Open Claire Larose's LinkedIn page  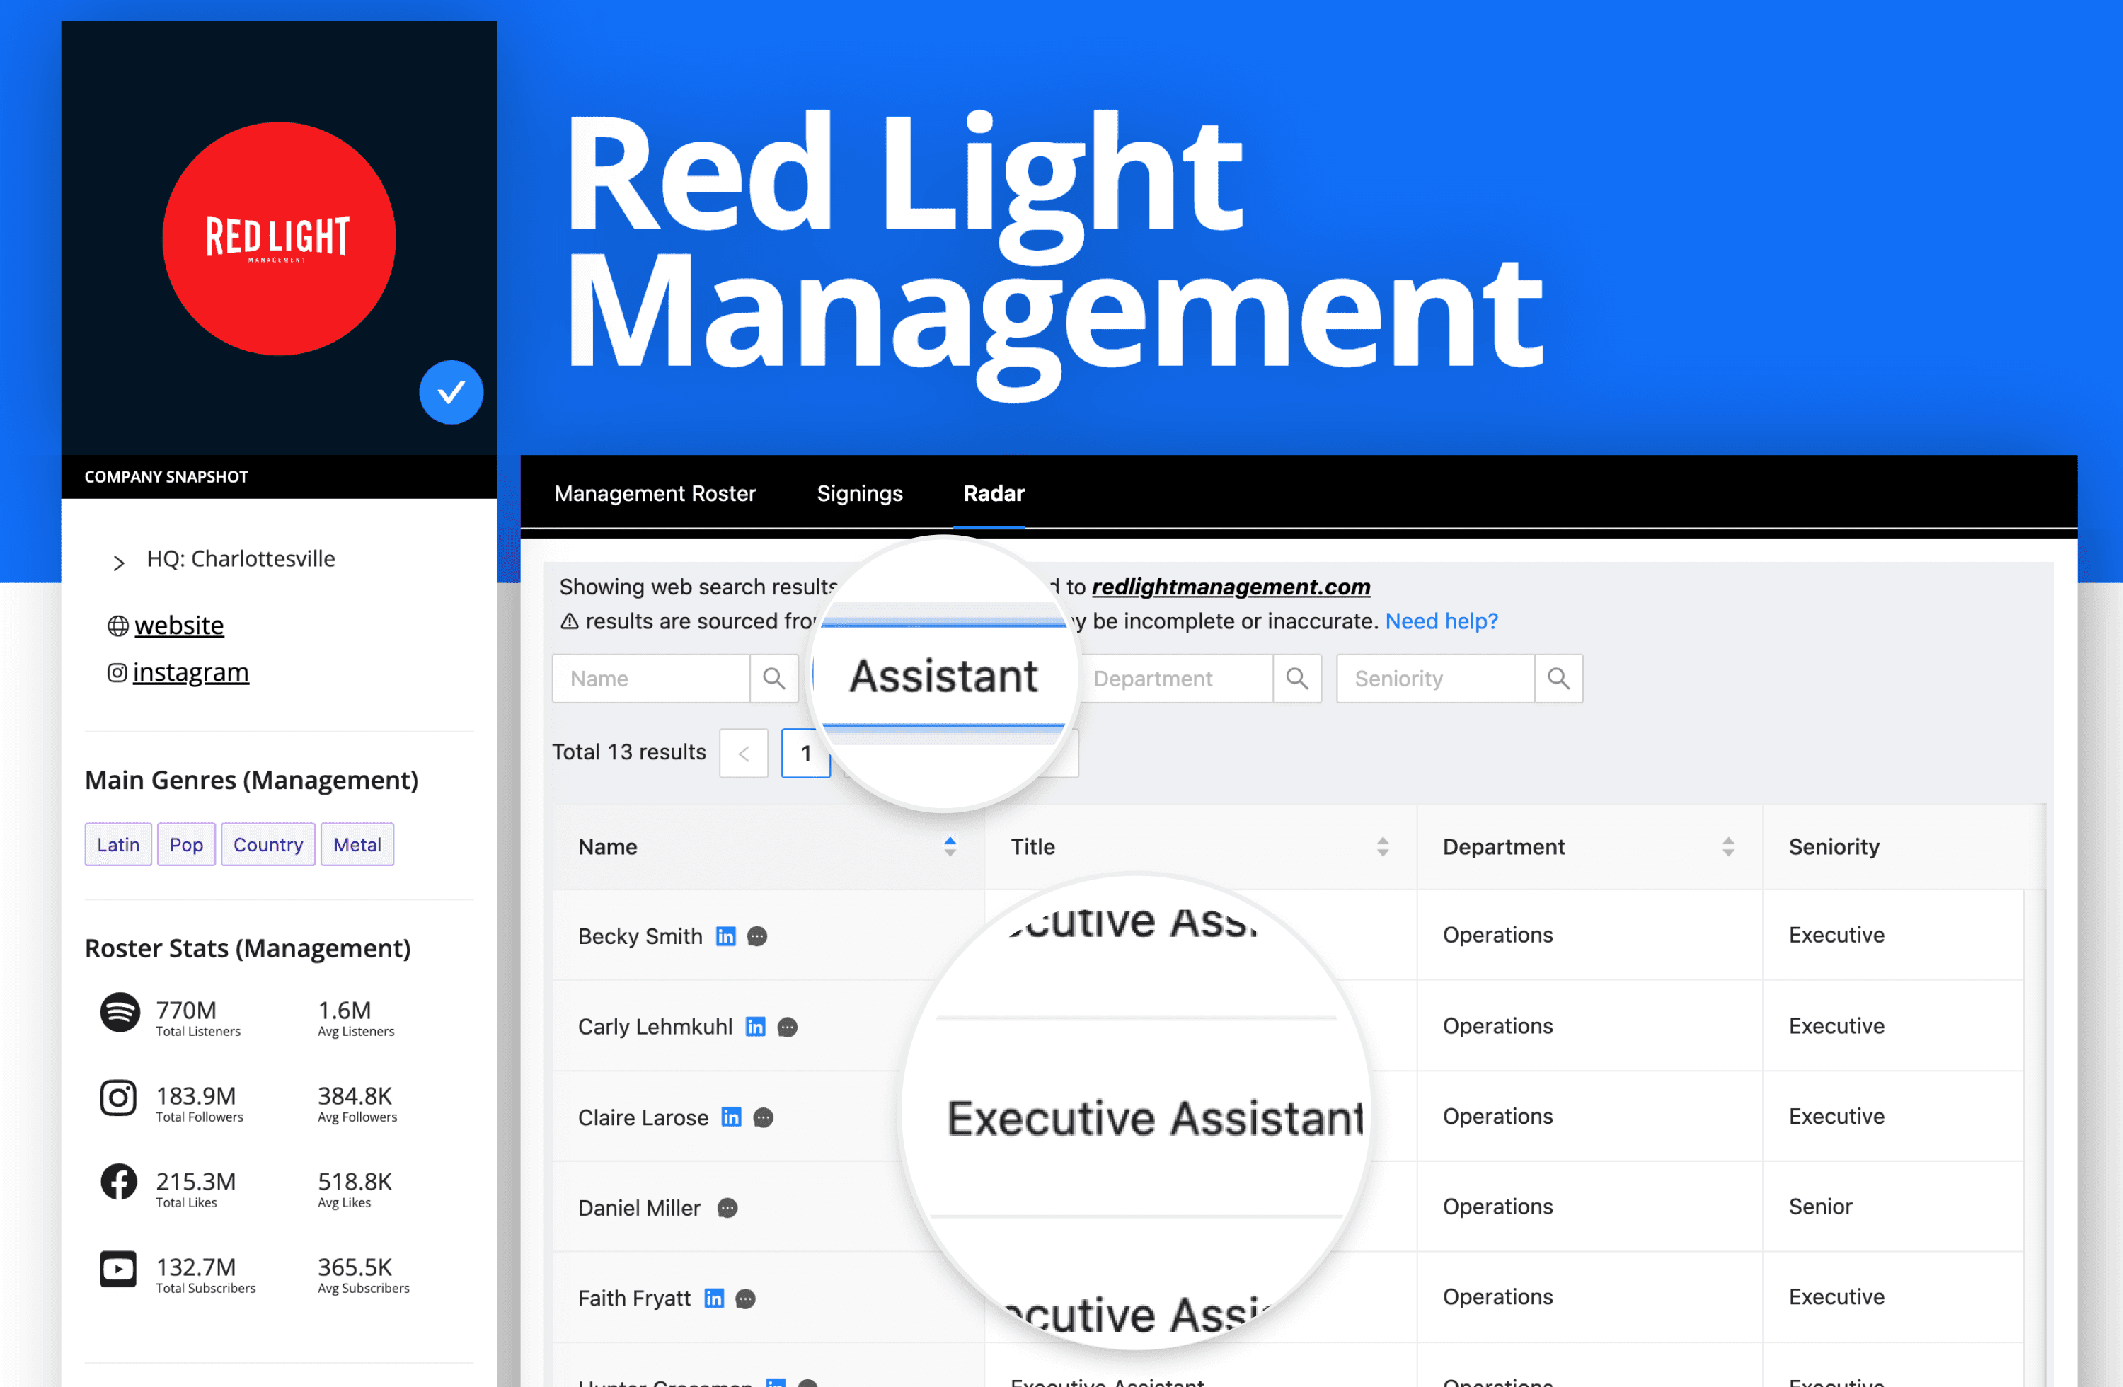pyautogui.click(x=730, y=1117)
